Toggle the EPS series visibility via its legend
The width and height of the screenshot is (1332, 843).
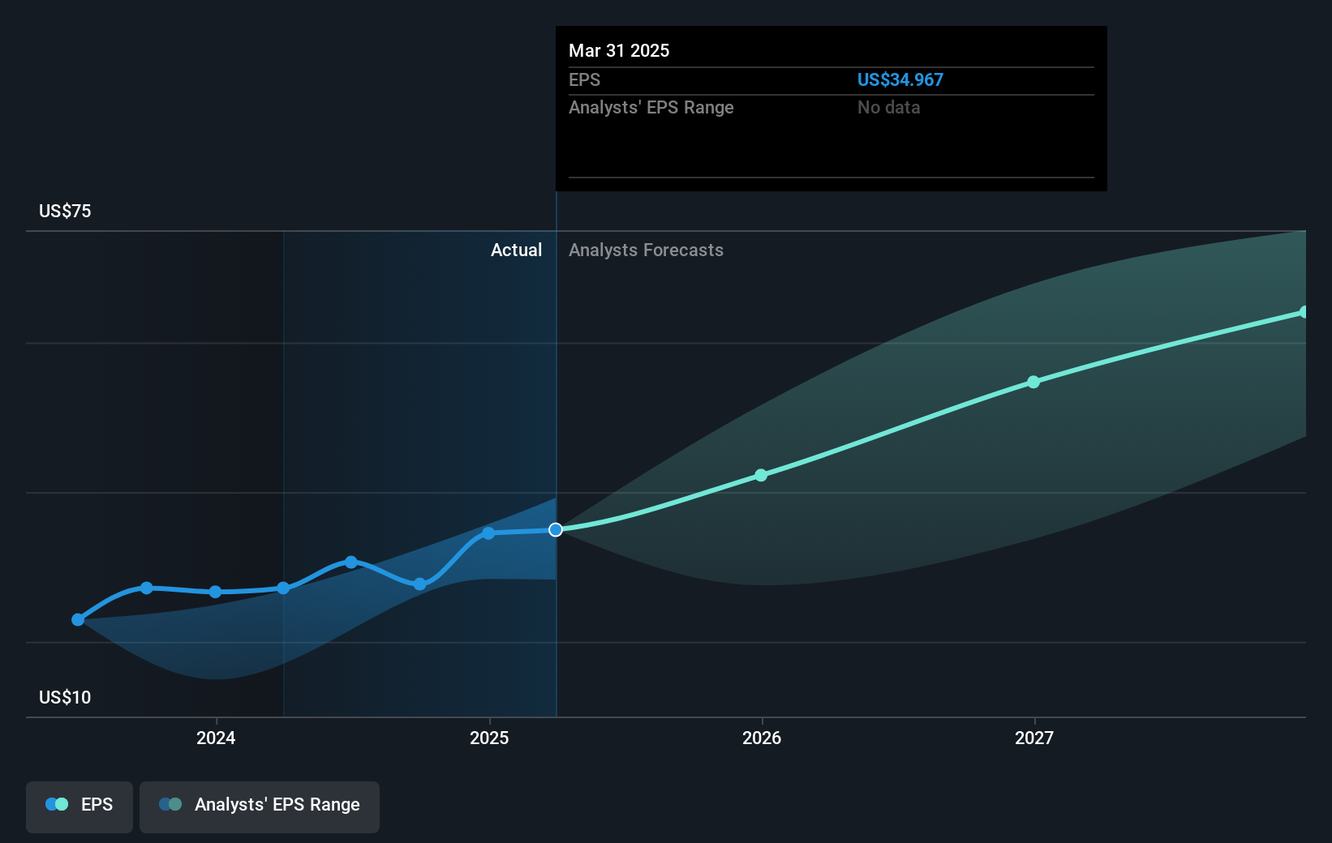pos(79,807)
